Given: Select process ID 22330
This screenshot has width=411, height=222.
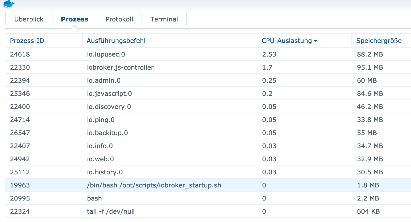Looking at the screenshot, I should pos(20,67).
